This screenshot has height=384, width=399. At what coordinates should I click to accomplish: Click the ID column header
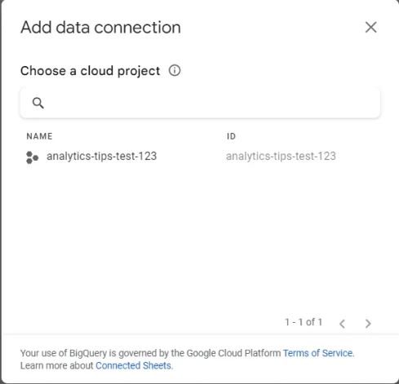[x=231, y=136]
